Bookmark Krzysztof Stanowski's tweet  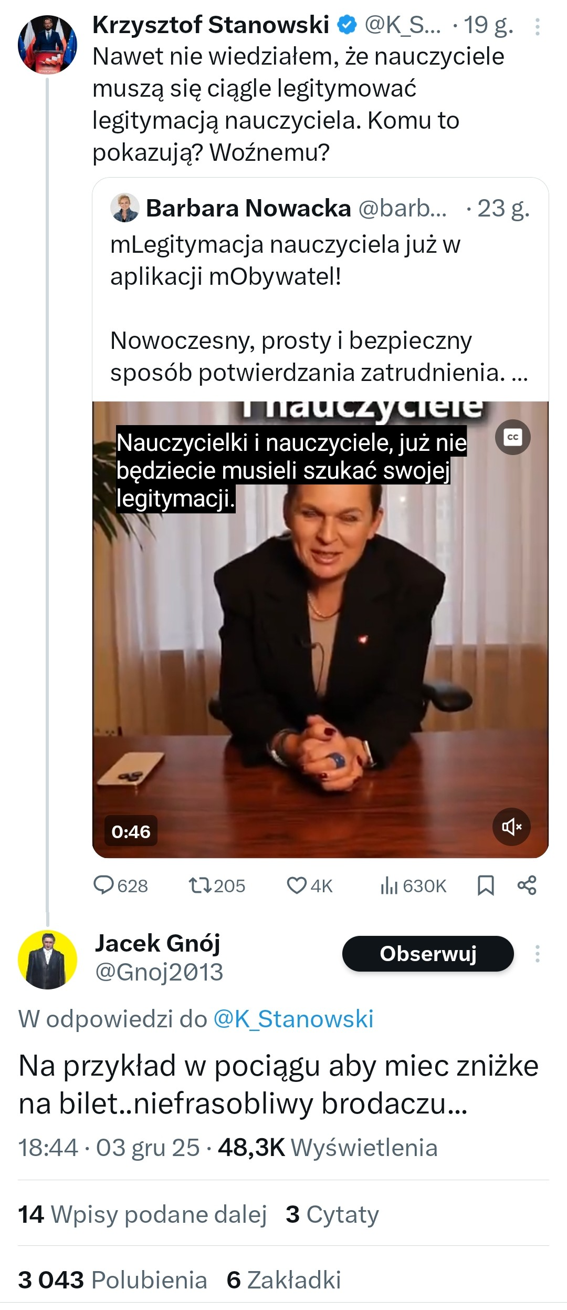pos(486,885)
